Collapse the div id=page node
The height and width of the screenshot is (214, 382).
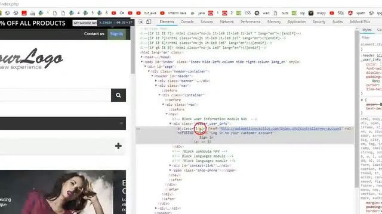point(145,67)
